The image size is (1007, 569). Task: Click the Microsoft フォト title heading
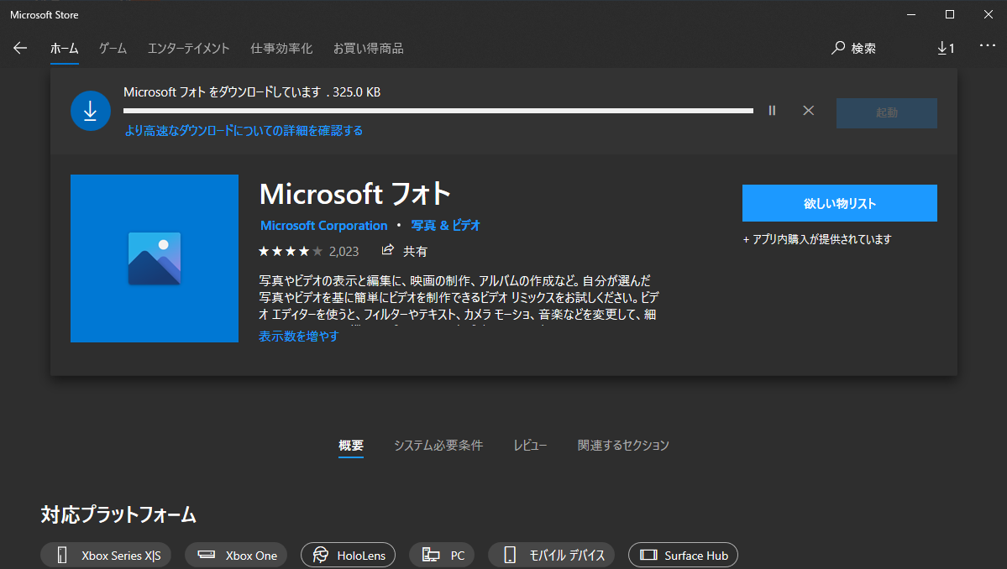[x=354, y=194]
